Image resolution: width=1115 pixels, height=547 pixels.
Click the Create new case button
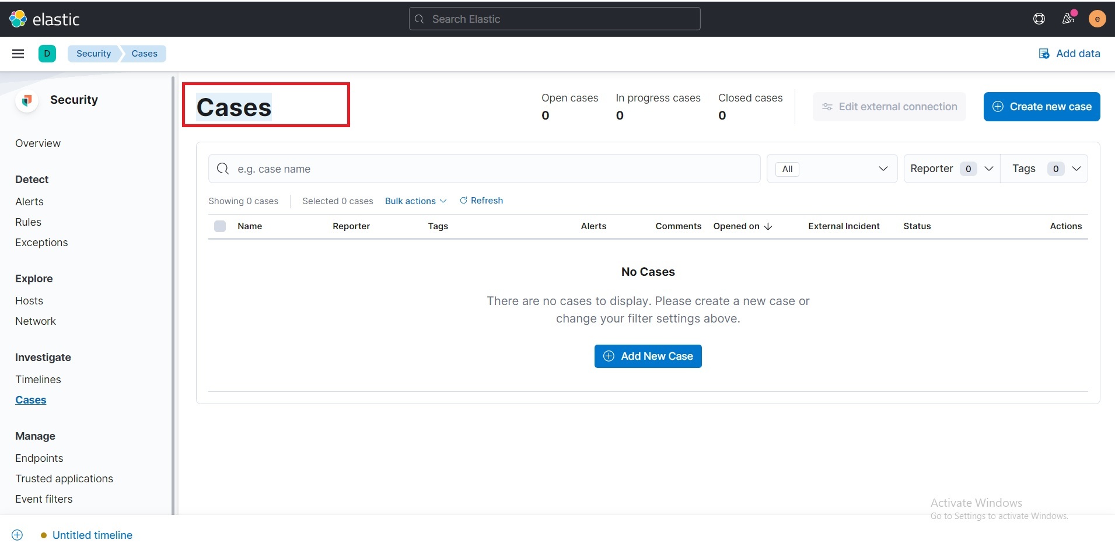click(1041, 107)
